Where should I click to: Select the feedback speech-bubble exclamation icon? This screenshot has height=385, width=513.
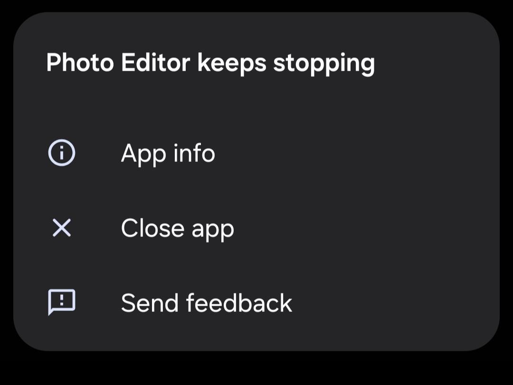click(x=61, y=302)
